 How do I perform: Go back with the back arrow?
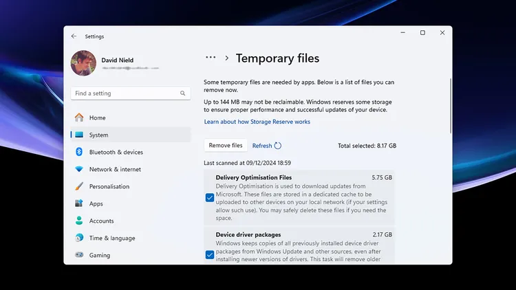pyautogui.click(x=74, y=36)
